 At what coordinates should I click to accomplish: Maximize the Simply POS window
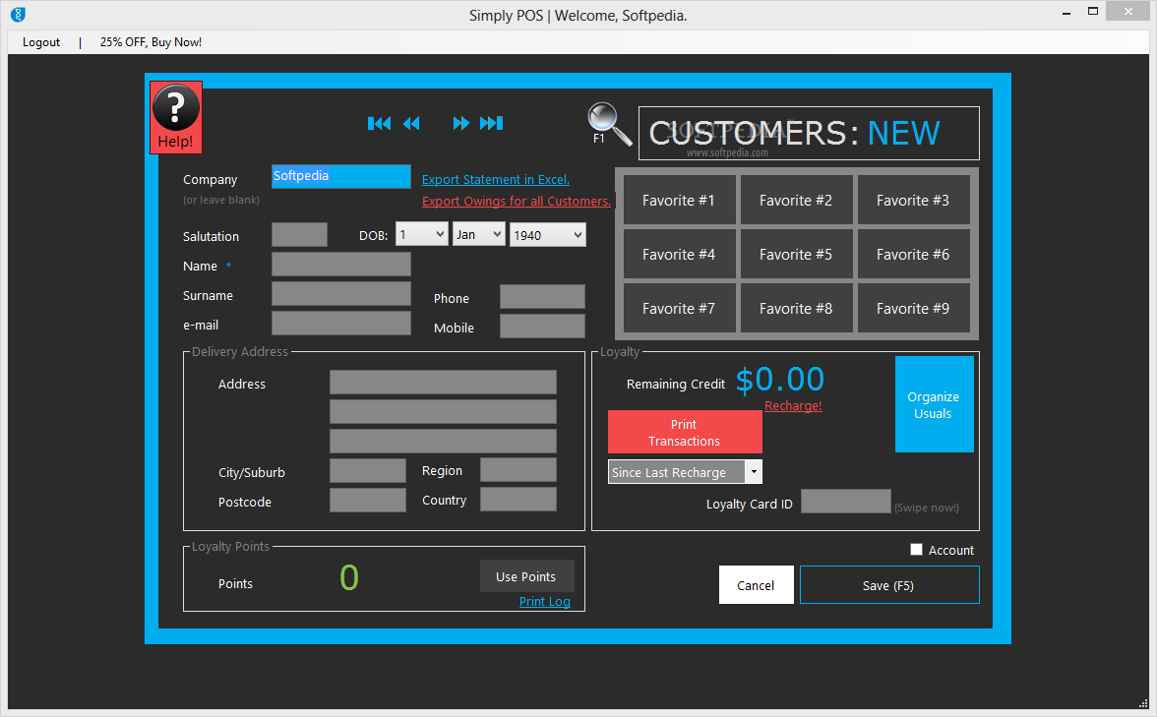[x=1093, y=11]
